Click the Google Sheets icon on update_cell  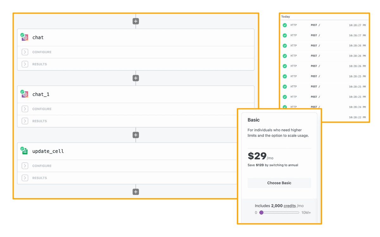point(25,151)
